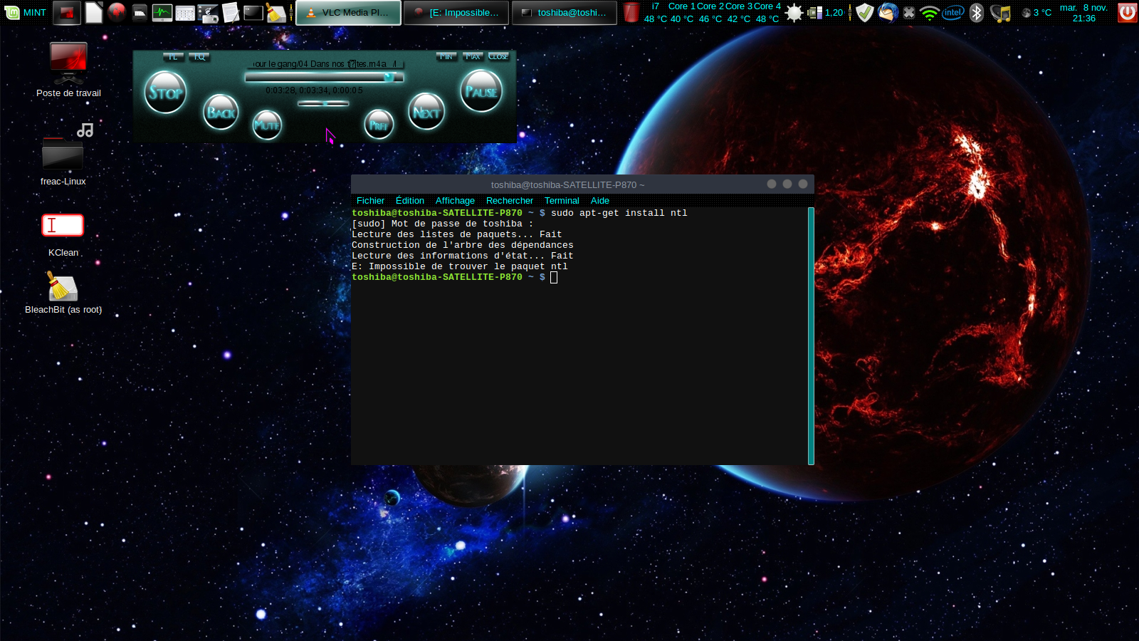This screenshot has height=641, width=1139.
Task: Launch the system monitor panel icon
Action: [x=162, y=12]
